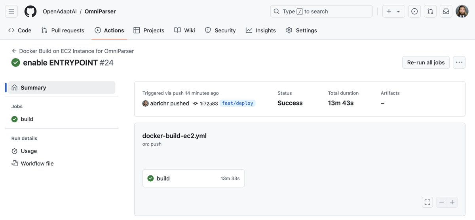Viewport: 475px width, 220px height.
Task: Open commit 1f72a83
Action: tap(209, 103)
